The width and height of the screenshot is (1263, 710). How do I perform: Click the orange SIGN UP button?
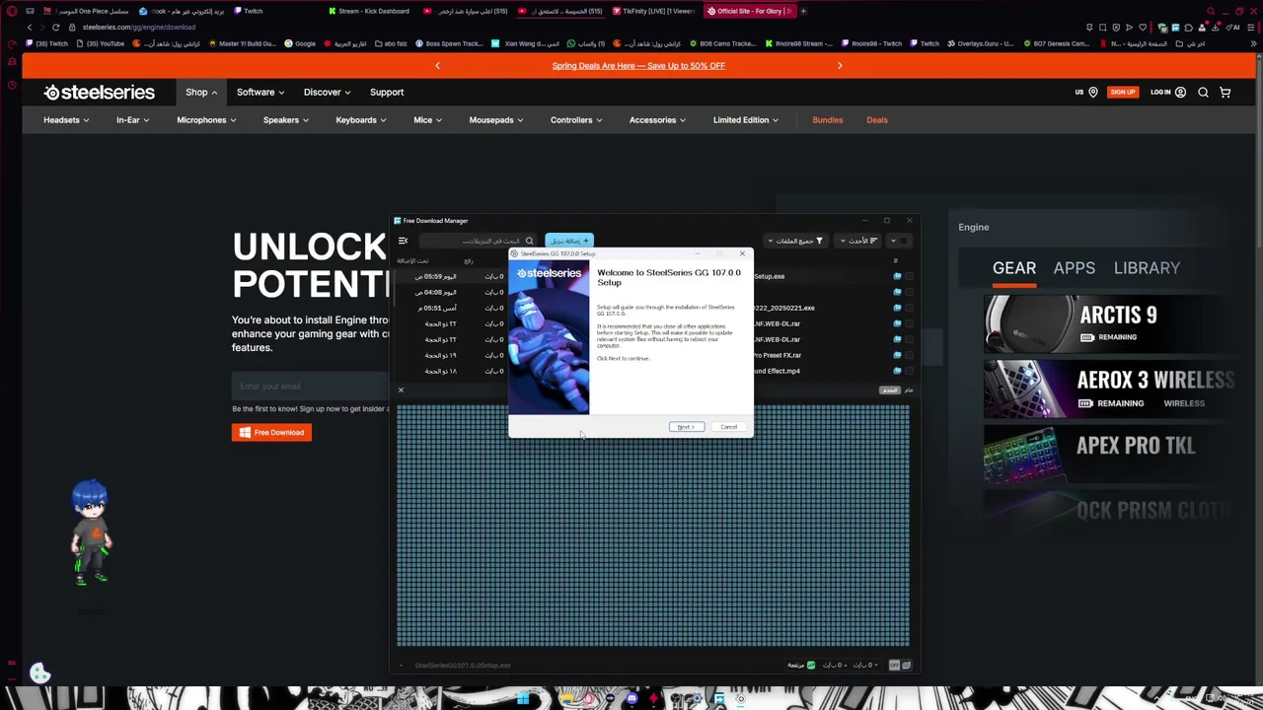[1123, 92]
